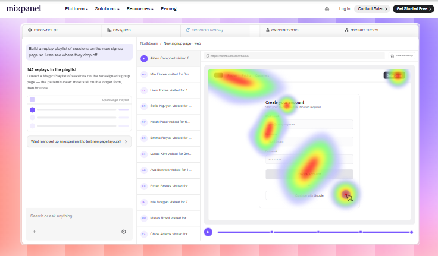Click the Analytics bar chart tab icon

point(109,30)
